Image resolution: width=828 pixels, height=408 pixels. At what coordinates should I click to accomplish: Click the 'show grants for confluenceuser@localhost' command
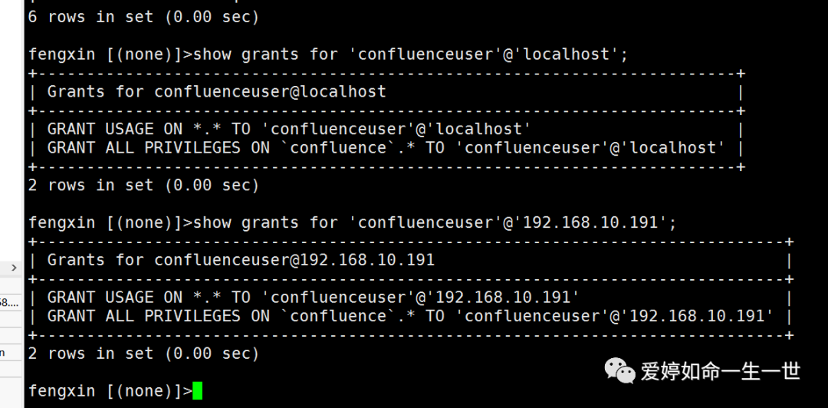point(411,54)
